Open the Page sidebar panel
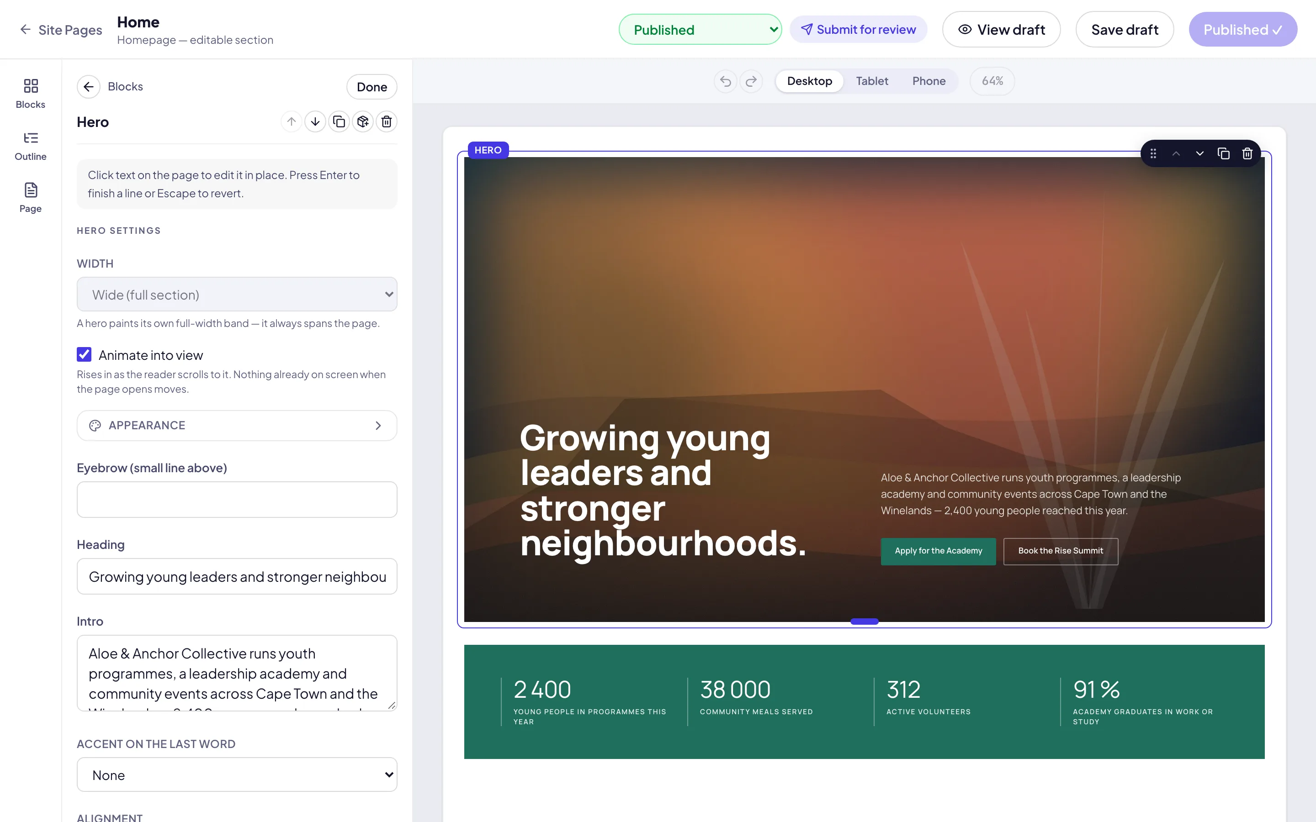 pos(31,198)
